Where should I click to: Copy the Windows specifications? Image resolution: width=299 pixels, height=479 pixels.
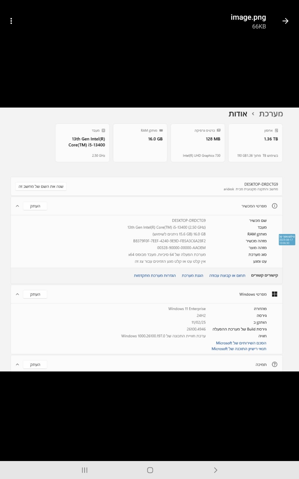(35, 294)
